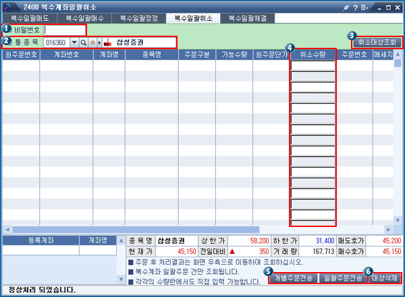405x297 pixels.
Task: Open help with the question mark icon
Action: point(356,7)
